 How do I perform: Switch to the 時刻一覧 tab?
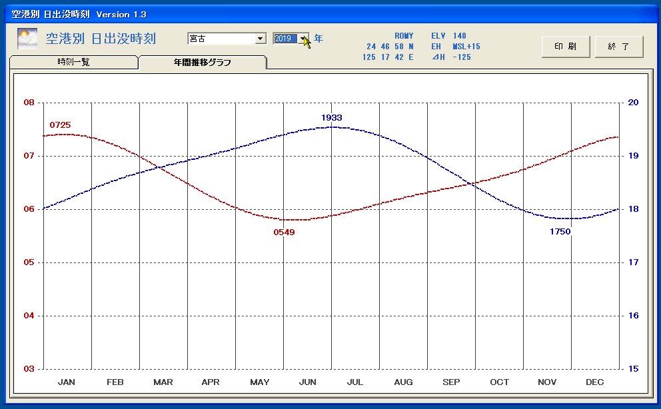tap(73, 61)
